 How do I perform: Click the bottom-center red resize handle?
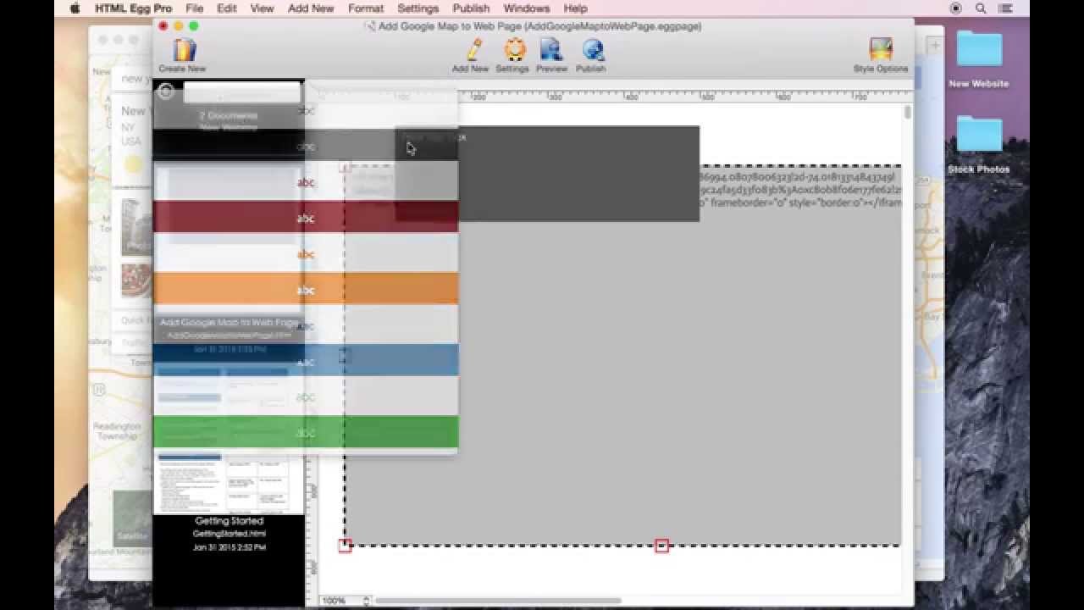tap(662, 546)
